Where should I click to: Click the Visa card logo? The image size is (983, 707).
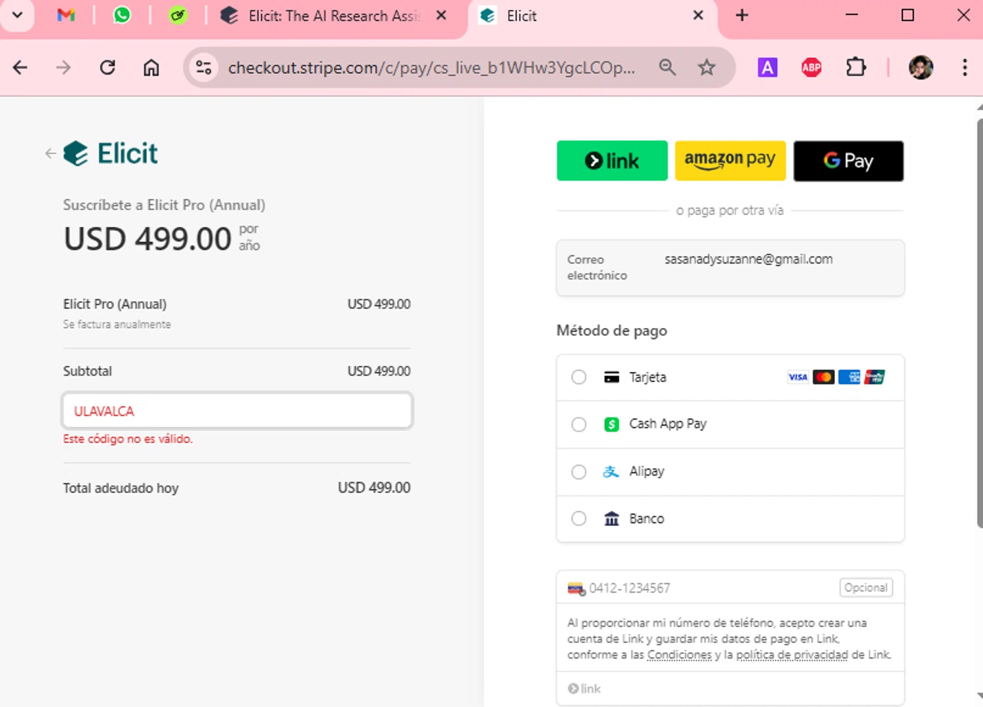(x=798, y=377)
